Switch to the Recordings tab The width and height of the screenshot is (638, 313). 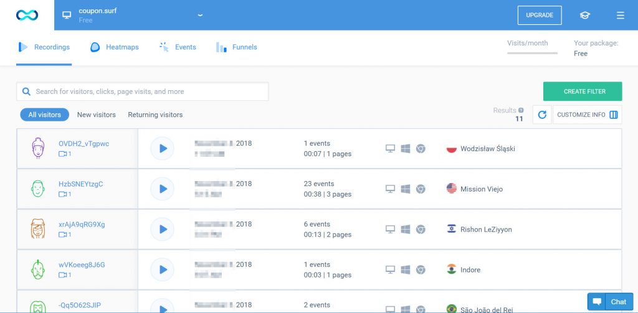(44, 47)
